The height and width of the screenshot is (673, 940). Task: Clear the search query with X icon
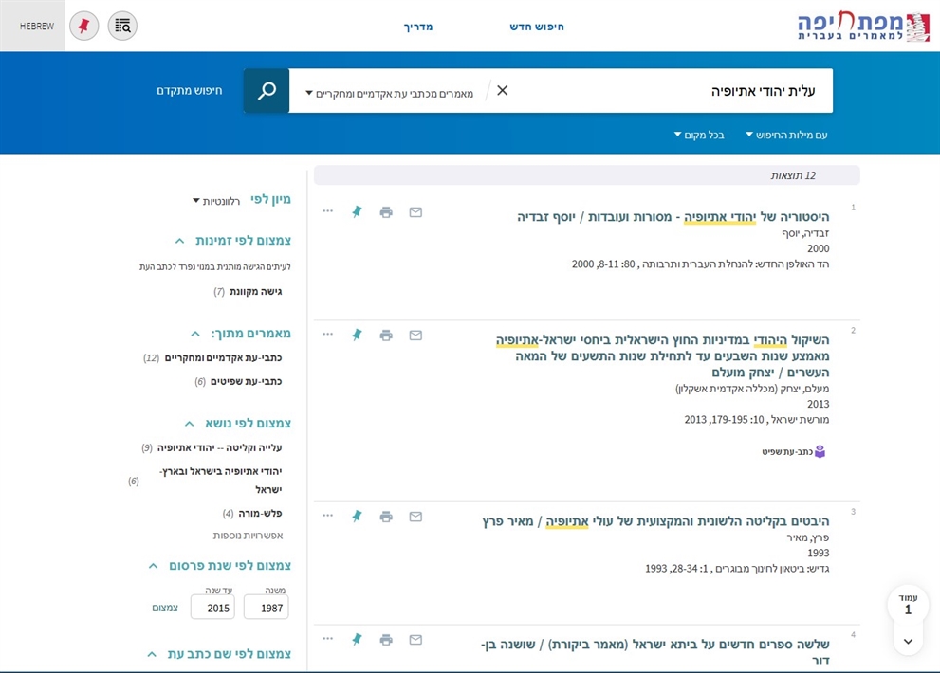pyautogui.click(x=503, y=91)
